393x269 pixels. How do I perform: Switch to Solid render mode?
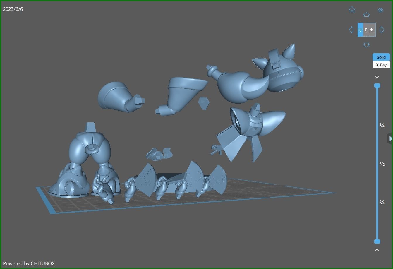tap(381, 57)
